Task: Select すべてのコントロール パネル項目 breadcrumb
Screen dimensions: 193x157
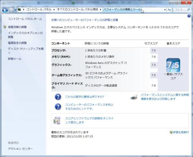Action: click(x=78, y=9)
